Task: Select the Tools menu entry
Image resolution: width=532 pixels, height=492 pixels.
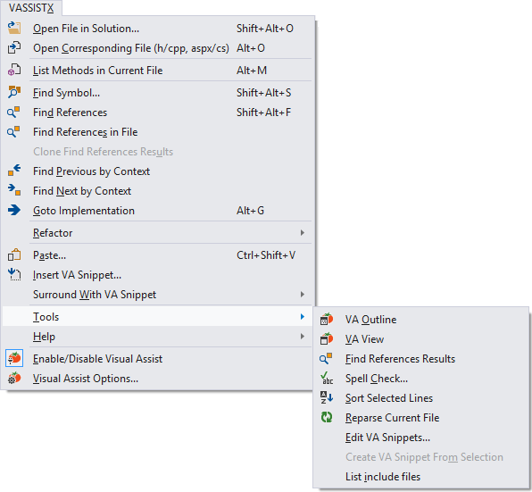Action: point(157,317)
